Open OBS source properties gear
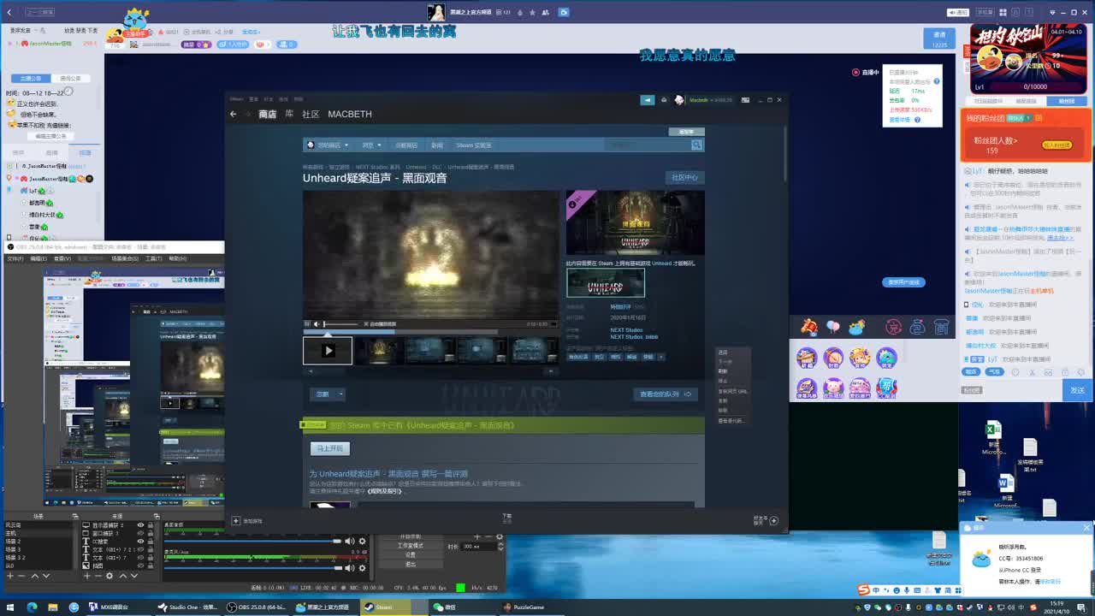1095x616 pixels. pos(109,576)
